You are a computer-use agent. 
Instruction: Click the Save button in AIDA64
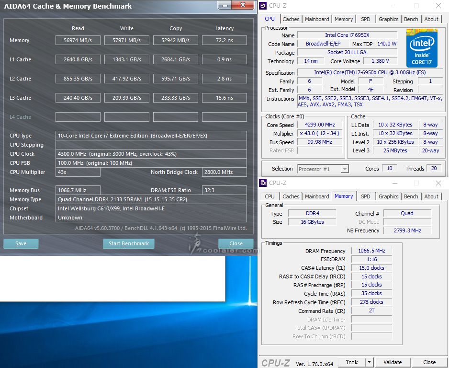[21, 243]
